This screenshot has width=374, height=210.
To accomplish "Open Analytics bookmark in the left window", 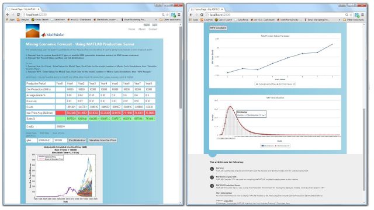I will 23,20.
